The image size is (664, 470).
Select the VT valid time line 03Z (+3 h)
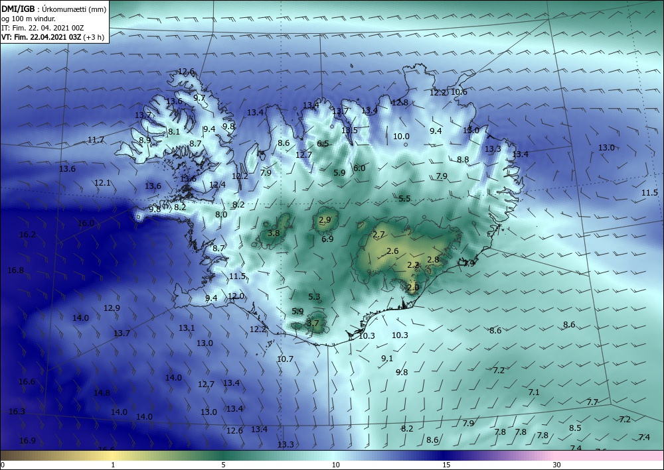coord(52,36)
